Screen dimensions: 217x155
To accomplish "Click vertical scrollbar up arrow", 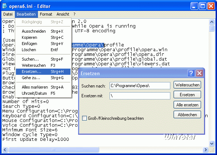I will coord(212,22).
